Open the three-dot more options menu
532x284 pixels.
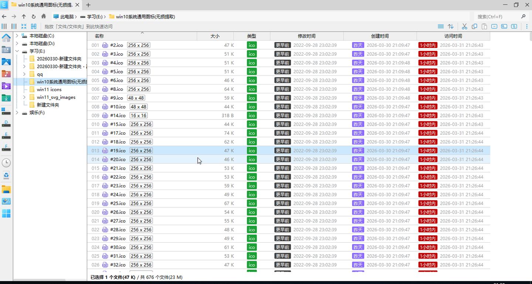click(527, 27)
